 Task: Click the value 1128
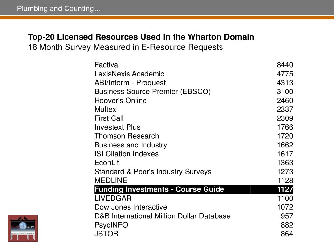coord(285,181)
